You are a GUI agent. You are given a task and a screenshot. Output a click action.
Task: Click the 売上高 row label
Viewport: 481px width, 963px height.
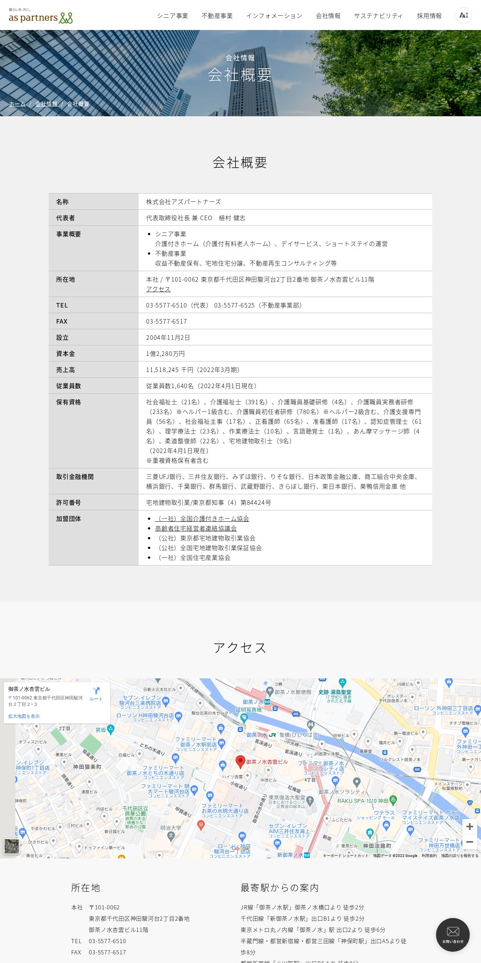[66, 370]
